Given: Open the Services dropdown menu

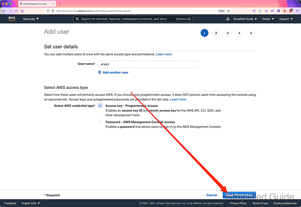Looking at the screenshot, I should tap(31, 19).
